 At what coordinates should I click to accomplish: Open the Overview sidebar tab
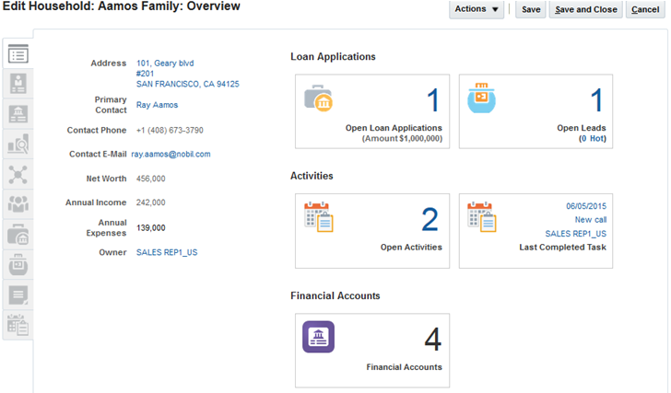click(x=18, y=54)
